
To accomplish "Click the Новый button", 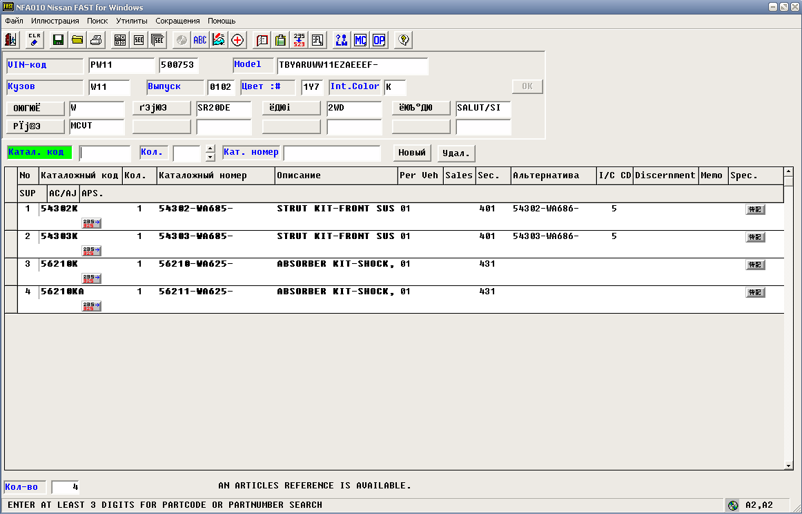I will tap(412, 153).
